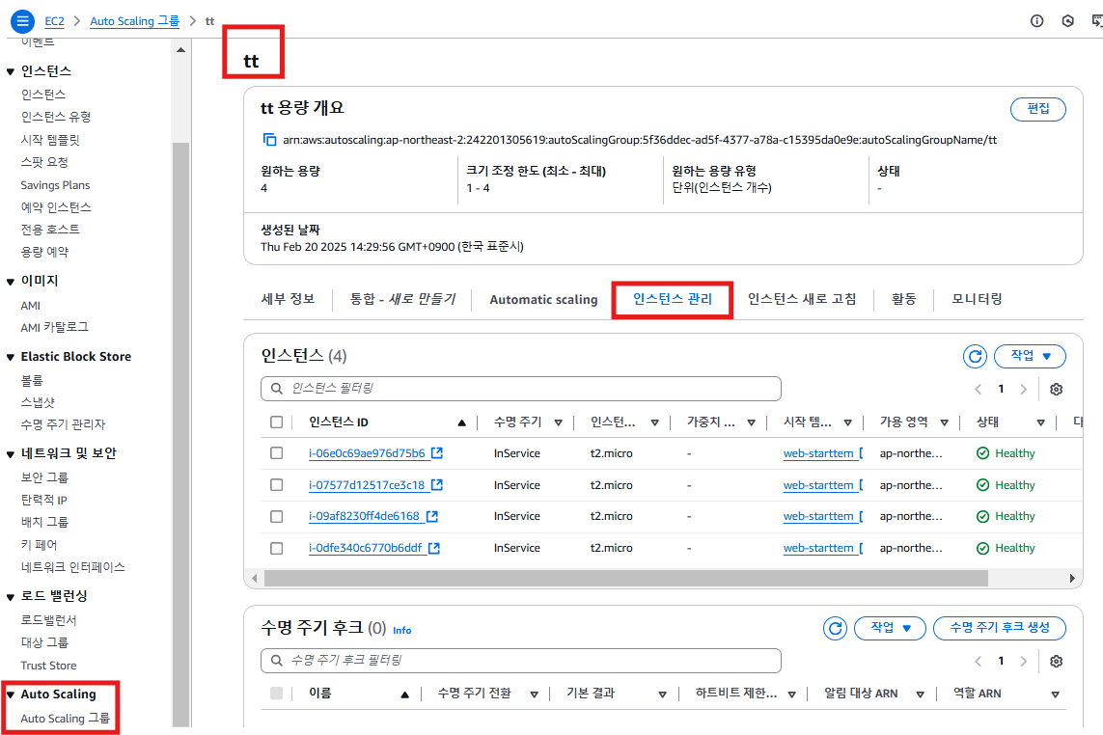
Task: Open the 작업 dropdown for instances
Action: (x=1030, y=356)
